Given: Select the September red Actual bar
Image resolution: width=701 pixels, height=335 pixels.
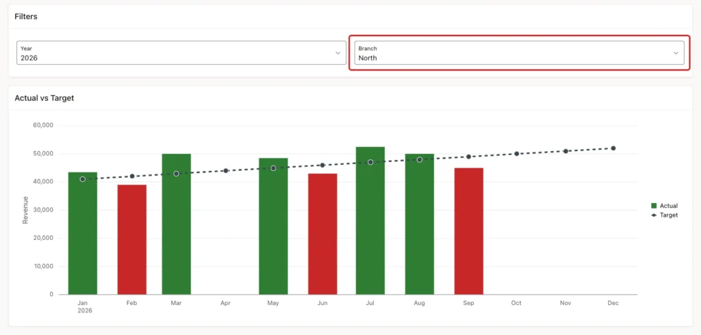Looking at the screenshot, I should pyautogui.click(x=468, y=231).
